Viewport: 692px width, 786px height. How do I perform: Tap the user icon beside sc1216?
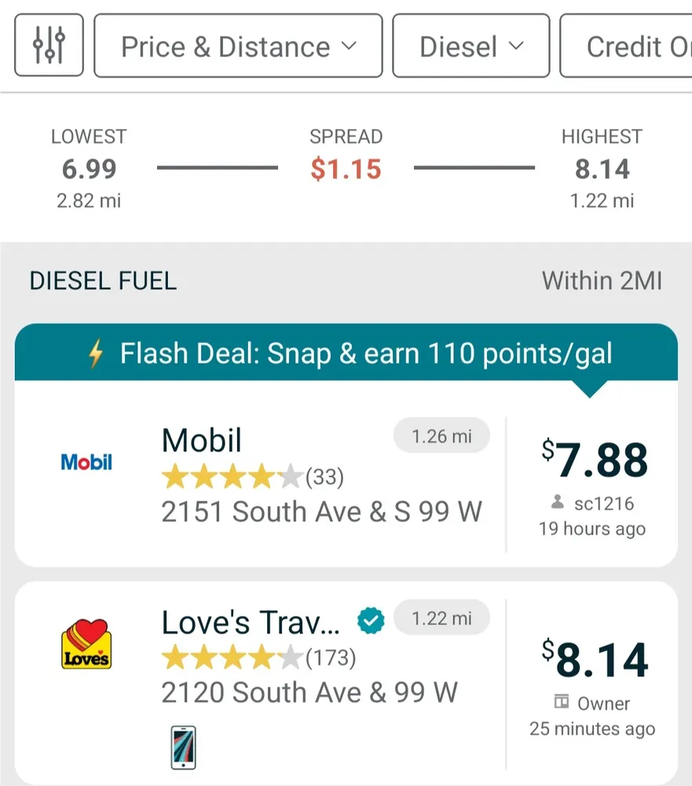click(558, 502)
